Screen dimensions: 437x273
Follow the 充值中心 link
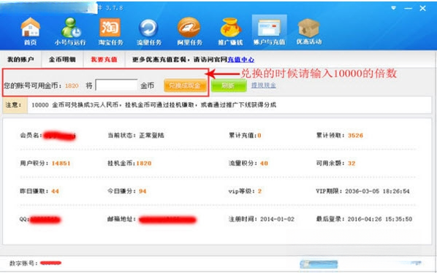[241, 60]
